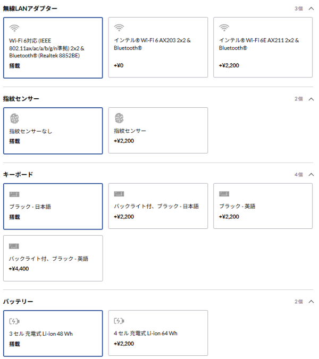Click fingerprint icon on 指紋センサーなし card

(x=14, y=118)
